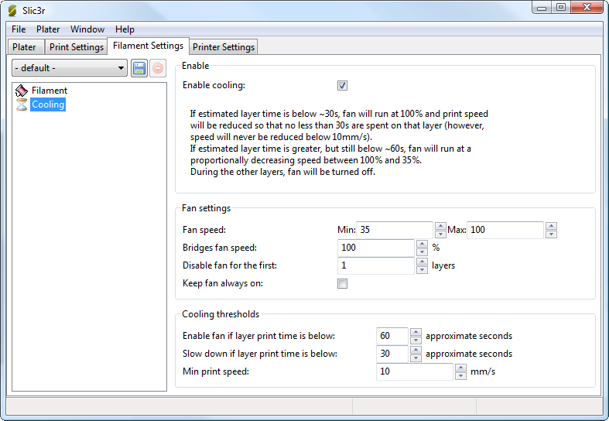Screen dimensions: 609x421
Task: Decrease the Max fan speed value
Action: point(551,234)
